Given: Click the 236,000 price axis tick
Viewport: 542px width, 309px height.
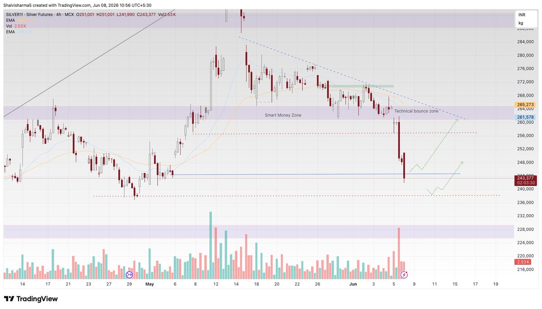Looking at the screenshot, I should click(525, 202).
